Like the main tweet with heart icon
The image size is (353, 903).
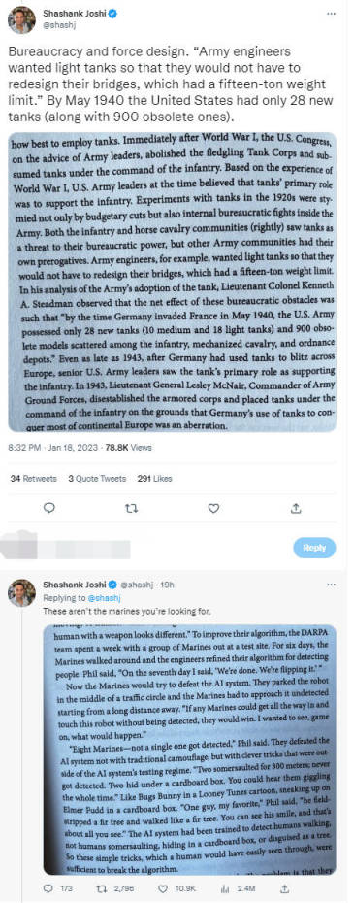click(x=213, y=508)
